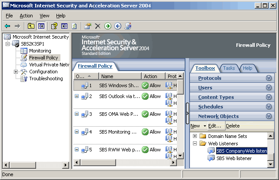Click the SBS2K3SP1 server icon
The height and width of the screenshot is (180, 279).
16,44
